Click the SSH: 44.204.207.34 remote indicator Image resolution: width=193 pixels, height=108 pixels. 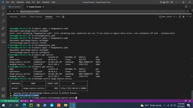10,101
